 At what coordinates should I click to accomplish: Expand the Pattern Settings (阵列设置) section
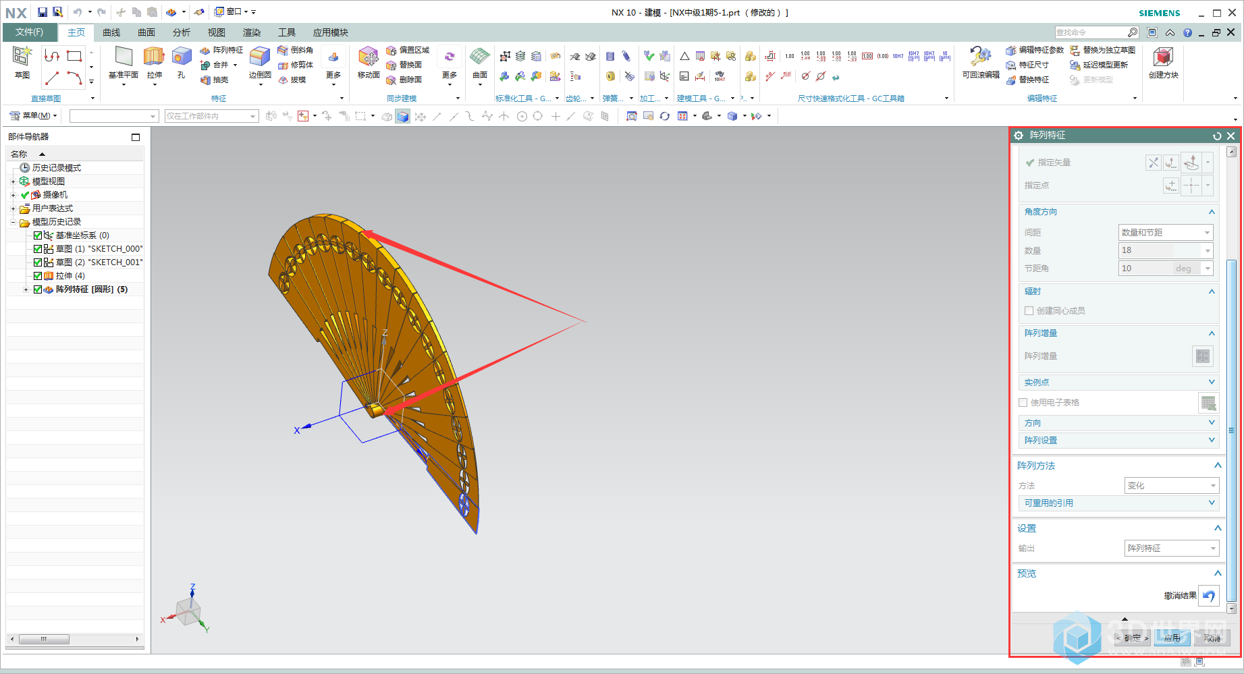click(x=1212, y=440)
